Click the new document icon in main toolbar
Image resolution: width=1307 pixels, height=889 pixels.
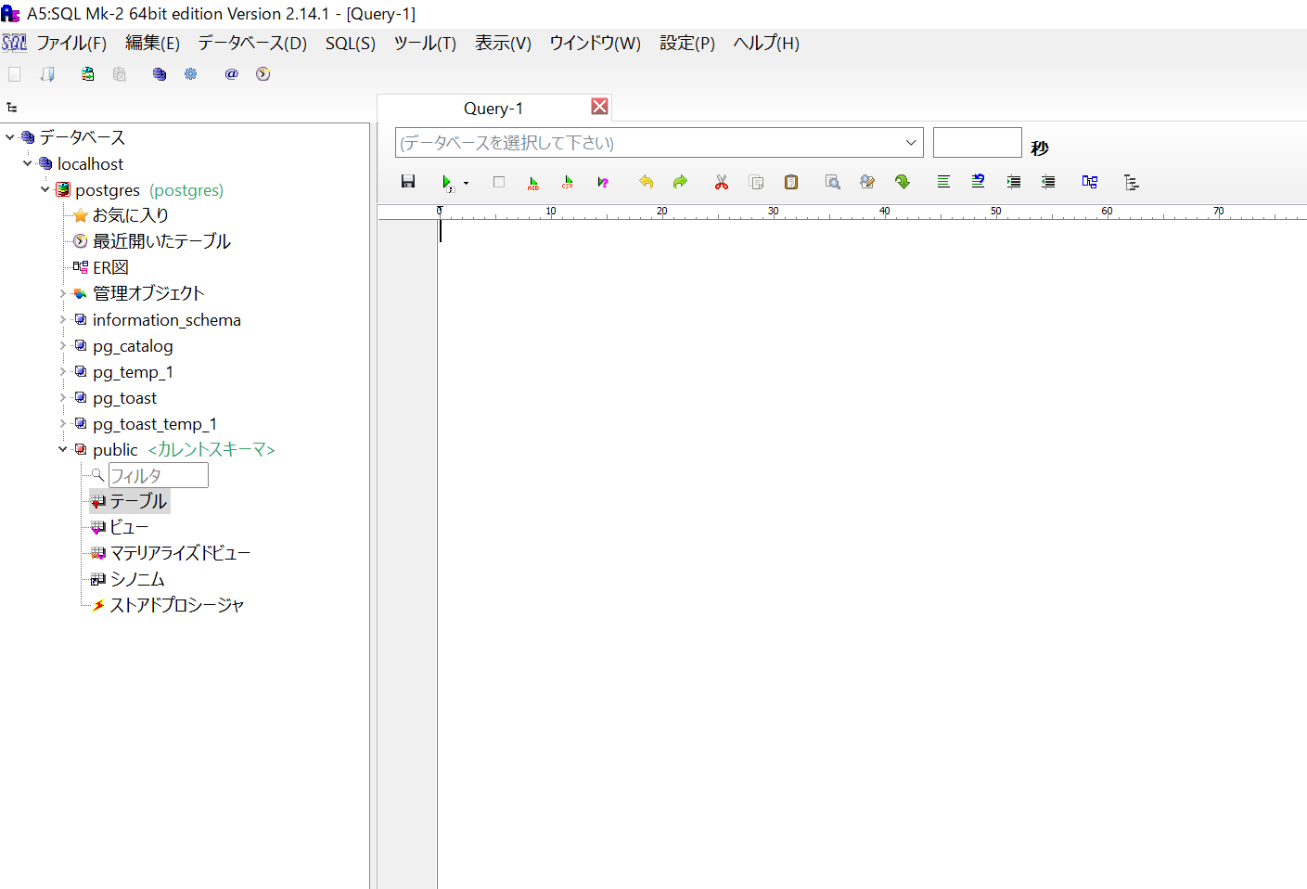pyautogui.click(x=14, y=74)
